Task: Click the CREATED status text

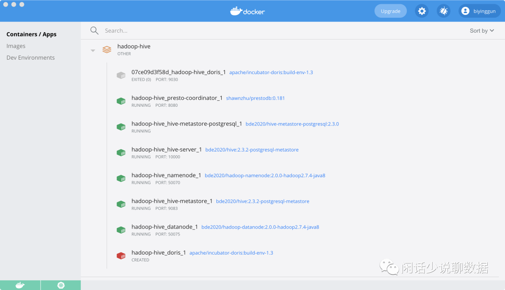Action: tap(140, 260)
